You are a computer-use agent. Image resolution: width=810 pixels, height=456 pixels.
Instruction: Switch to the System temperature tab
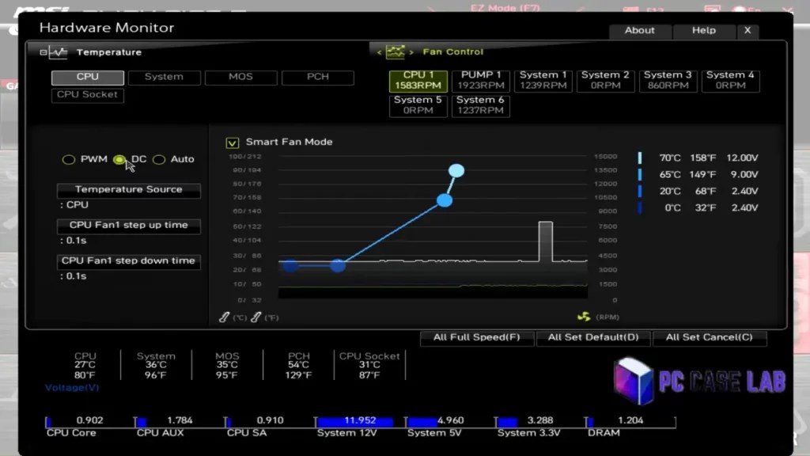pyautogui.click(x=164, y=77)
